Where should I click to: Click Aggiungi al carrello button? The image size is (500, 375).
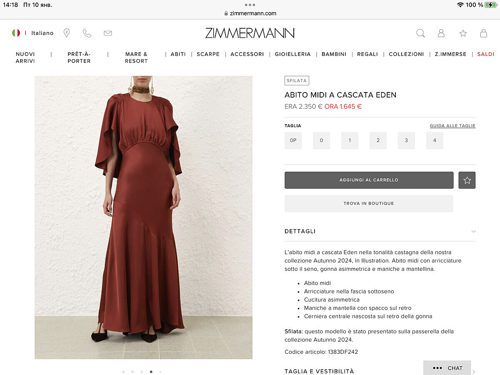(x=369, y=180)
